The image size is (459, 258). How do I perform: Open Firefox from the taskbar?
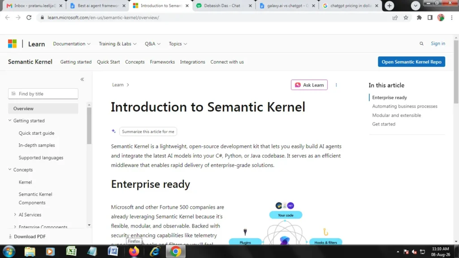pyautogui.click(x=134, y=252)
